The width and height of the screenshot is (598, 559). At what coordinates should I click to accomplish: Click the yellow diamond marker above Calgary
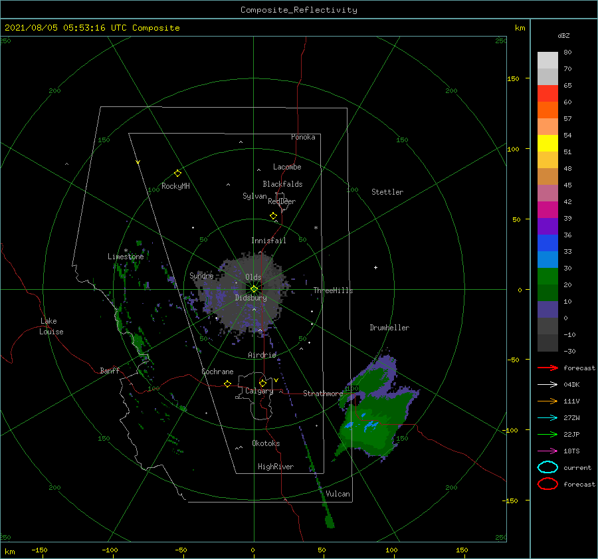[x=262, y=383]
